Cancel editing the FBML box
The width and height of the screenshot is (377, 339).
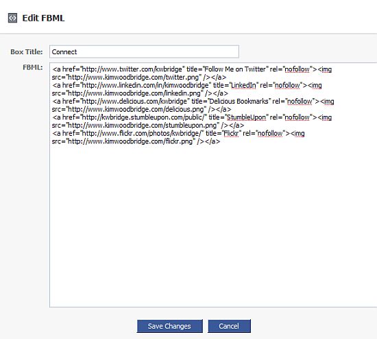coord(229,326)
